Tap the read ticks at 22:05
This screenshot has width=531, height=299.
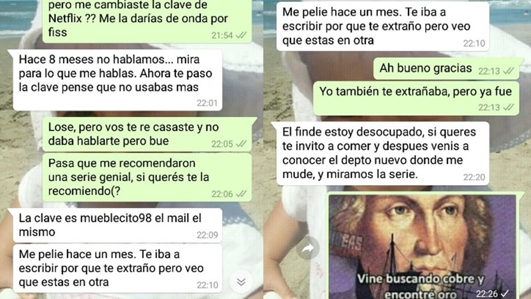241,144
